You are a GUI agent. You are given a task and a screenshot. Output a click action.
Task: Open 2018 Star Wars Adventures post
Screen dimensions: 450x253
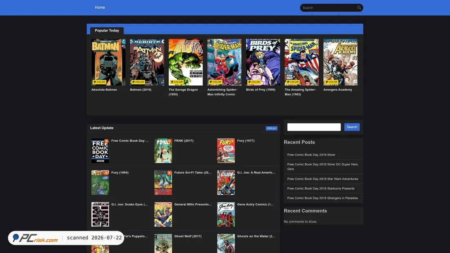tap(323, 179)
